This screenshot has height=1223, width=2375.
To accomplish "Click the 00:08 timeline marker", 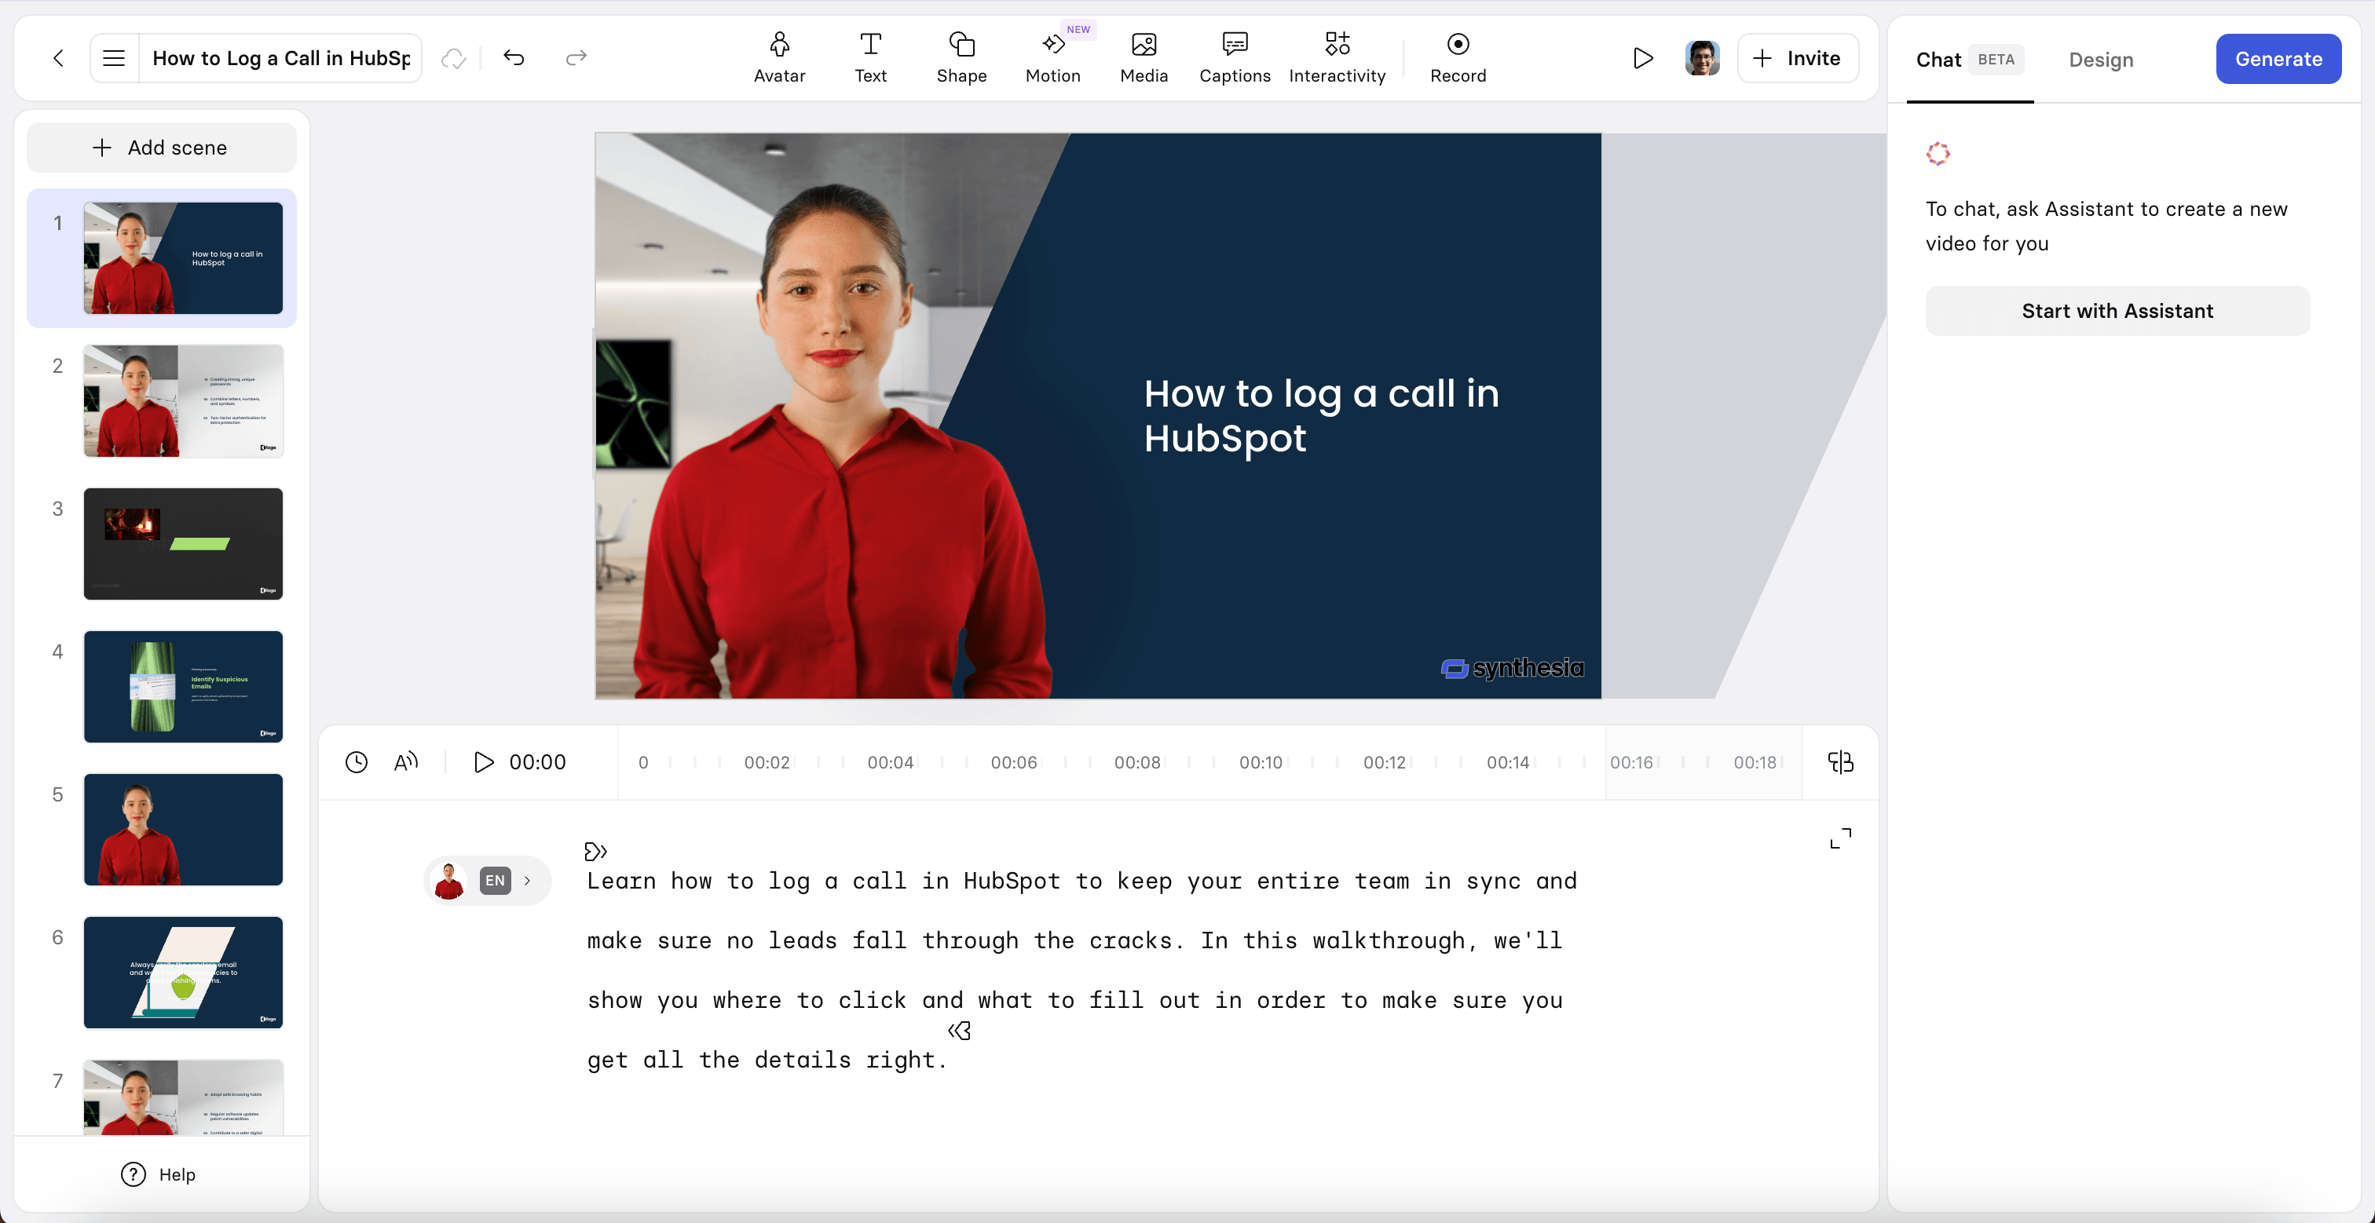I will (x=1136, y=762).
